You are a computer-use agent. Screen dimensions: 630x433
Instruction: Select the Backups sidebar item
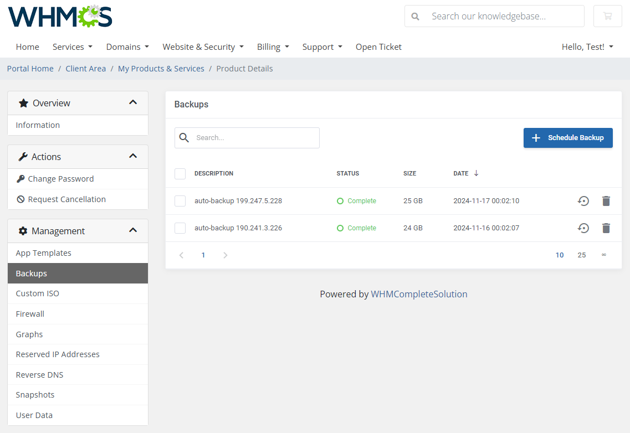click(78, 274)
